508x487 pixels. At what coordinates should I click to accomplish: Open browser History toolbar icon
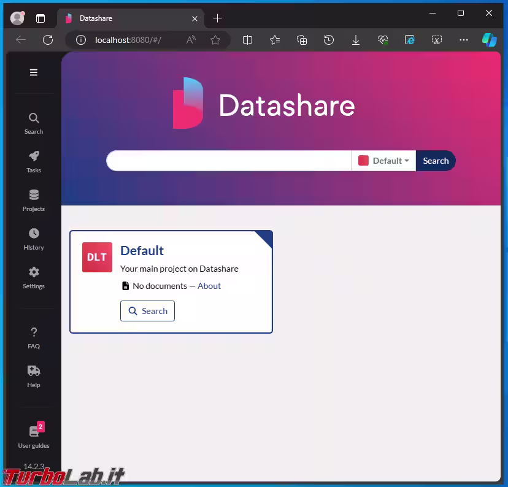click(x=329, y=40)
